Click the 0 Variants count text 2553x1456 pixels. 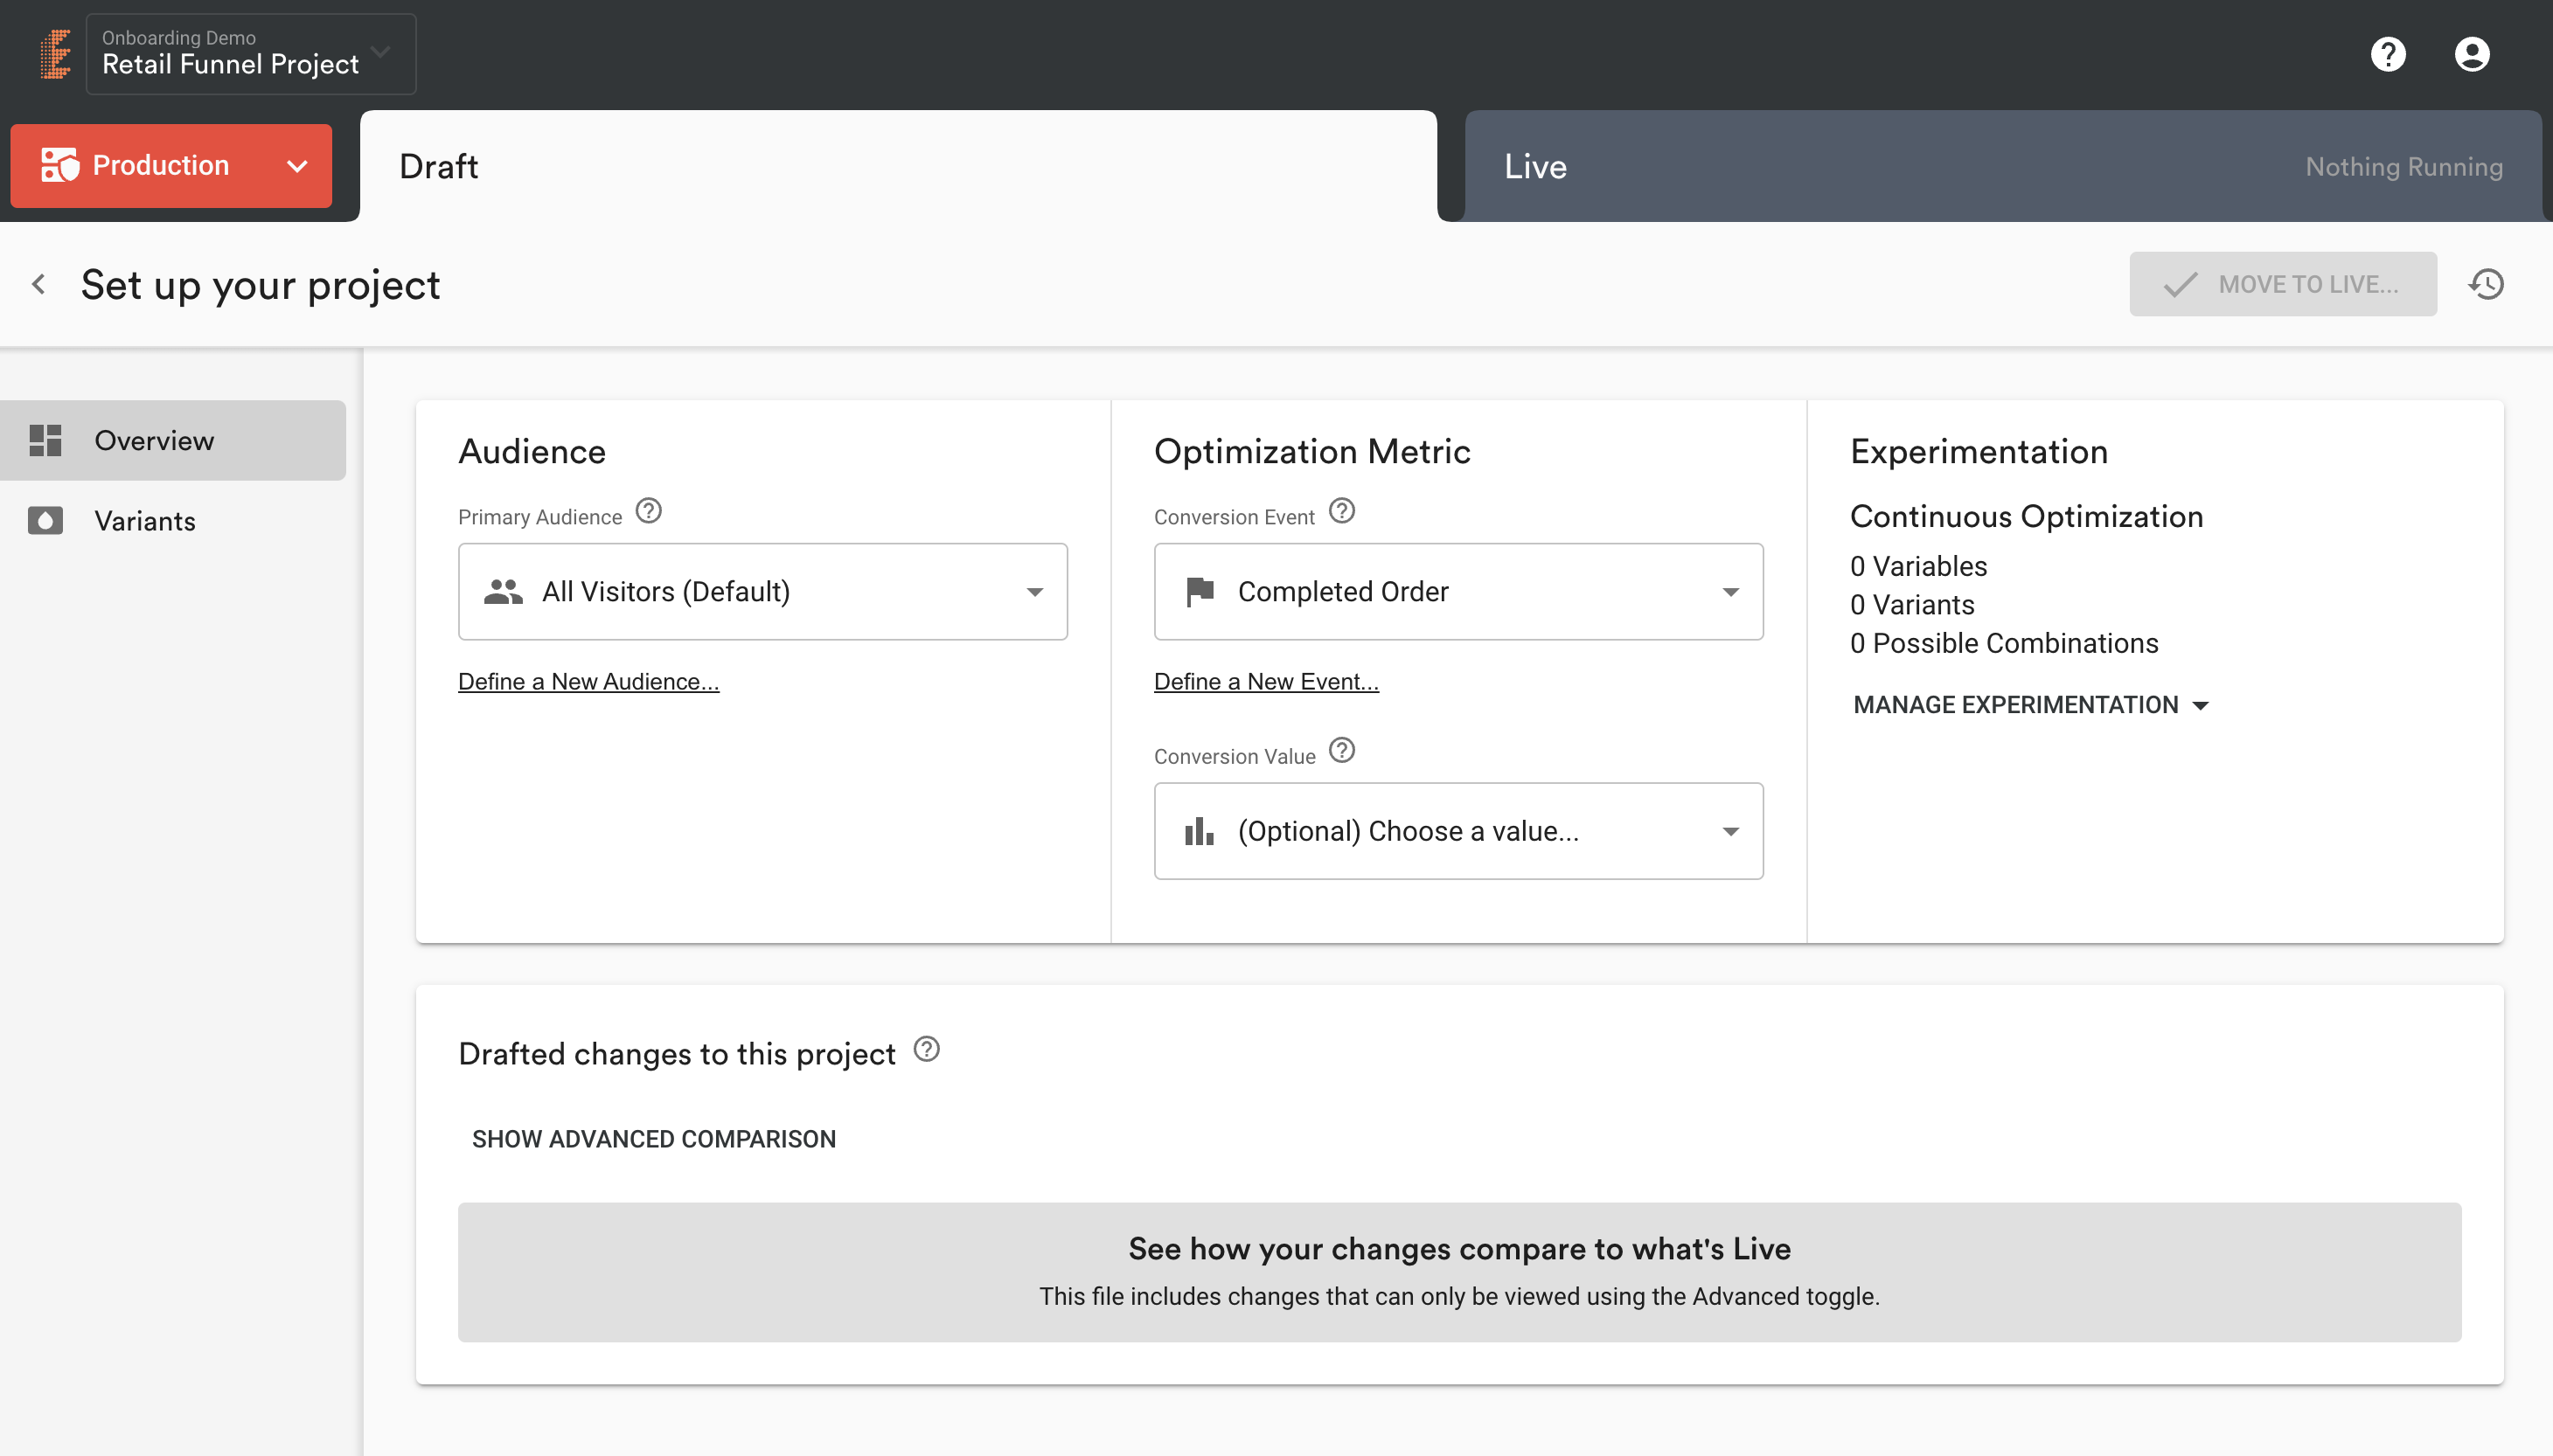tap(1912, 605)
